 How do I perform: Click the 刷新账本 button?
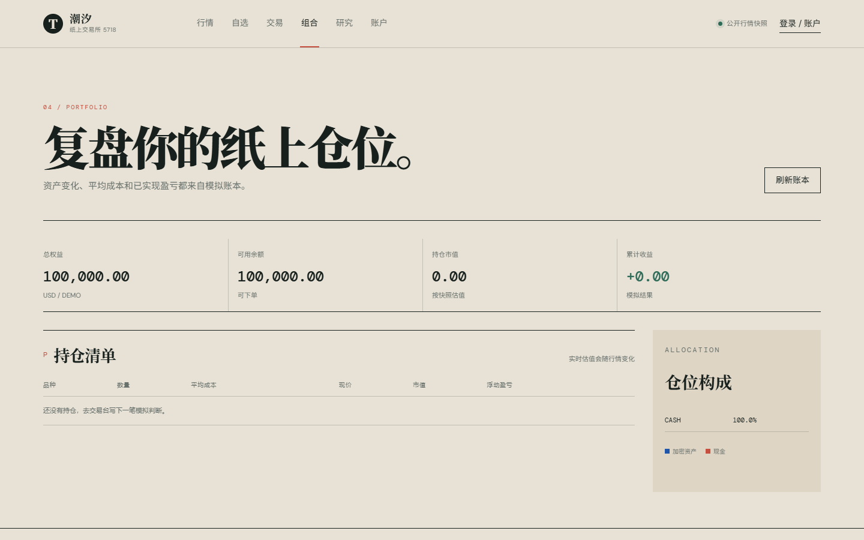coord(793,180)
